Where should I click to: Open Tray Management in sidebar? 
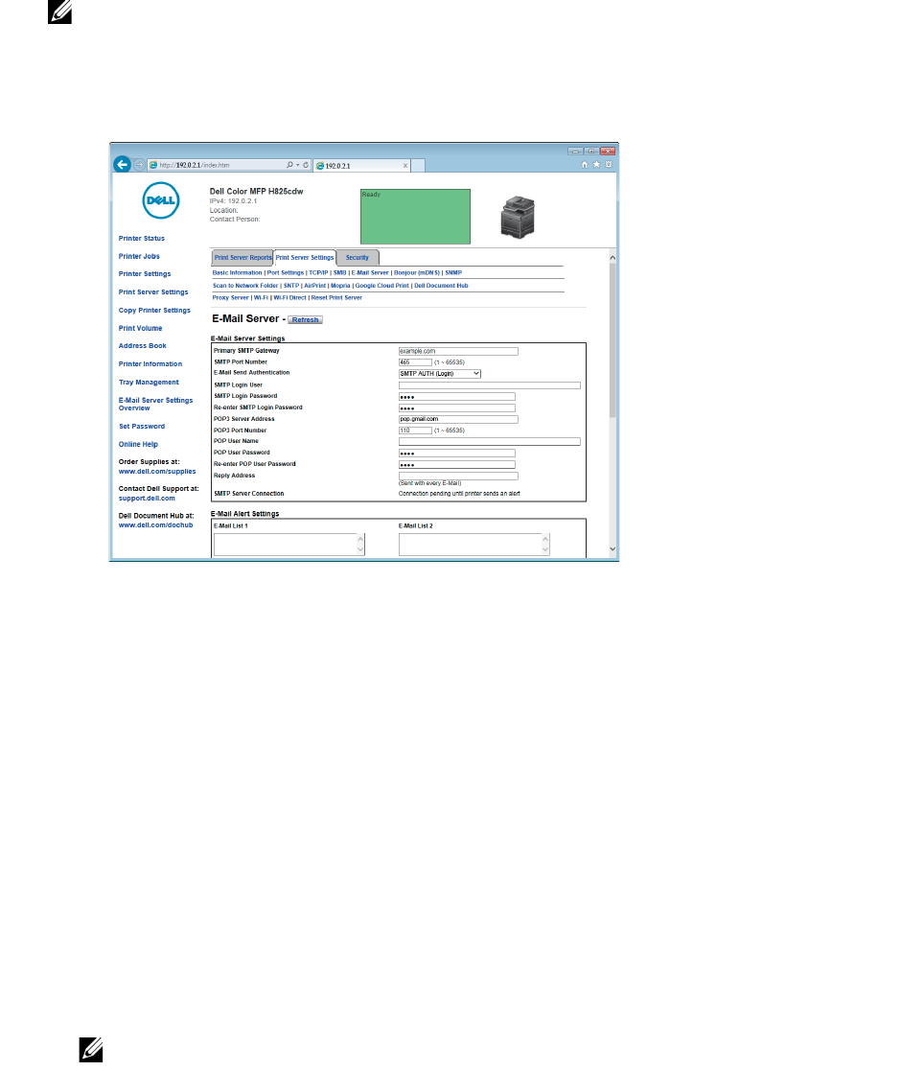coord(149,383)
